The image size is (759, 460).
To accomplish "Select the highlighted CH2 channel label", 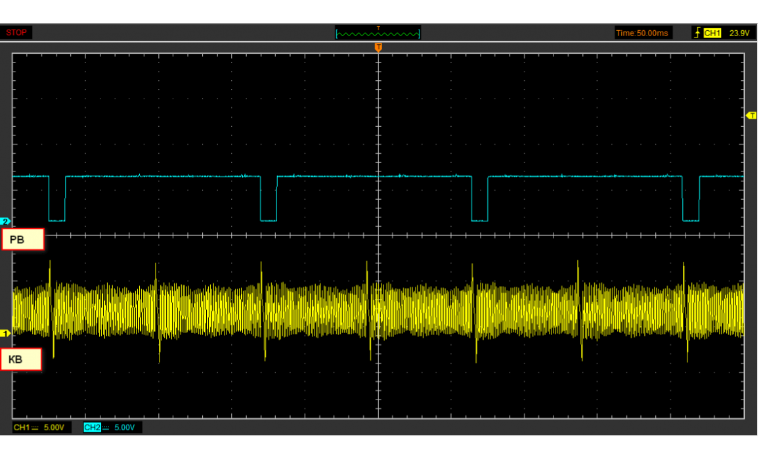I will point(91,428).
